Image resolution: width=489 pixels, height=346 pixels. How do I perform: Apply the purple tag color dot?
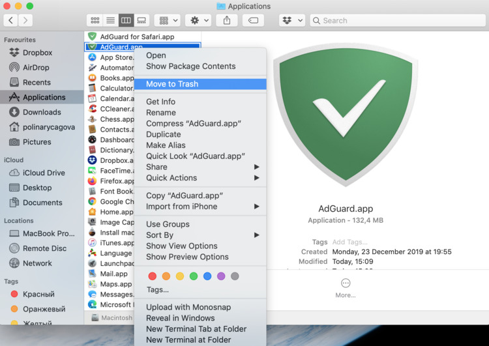click(x=221, y=276)
